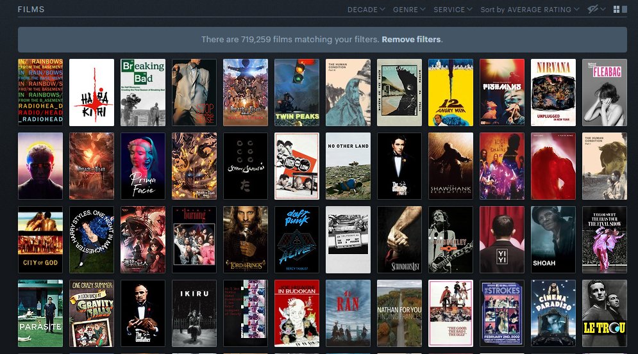The width and height of the screenshot is (638, 354).
Task: Open the Human Condition Part III poster
Action: click(348, 92)
